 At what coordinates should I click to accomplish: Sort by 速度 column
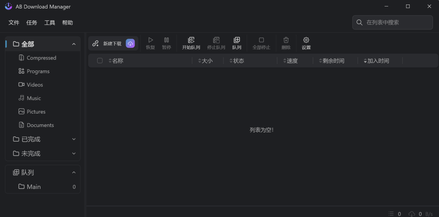[290, 61]
